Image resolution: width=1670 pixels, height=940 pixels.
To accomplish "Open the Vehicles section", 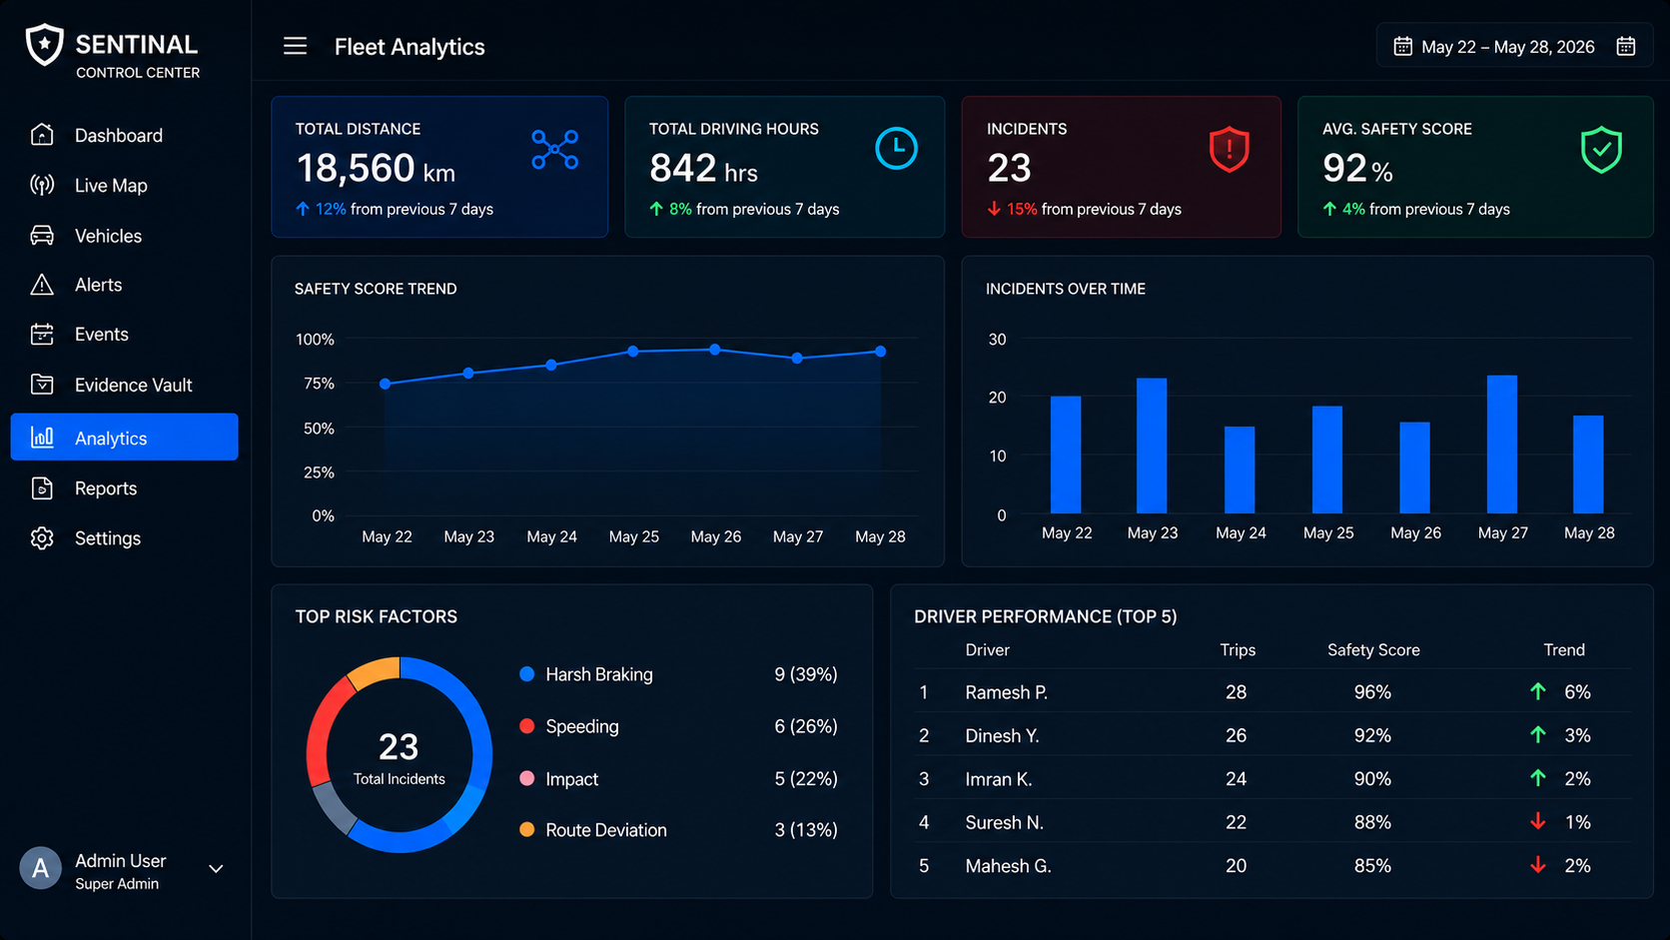I will [125, 236].
